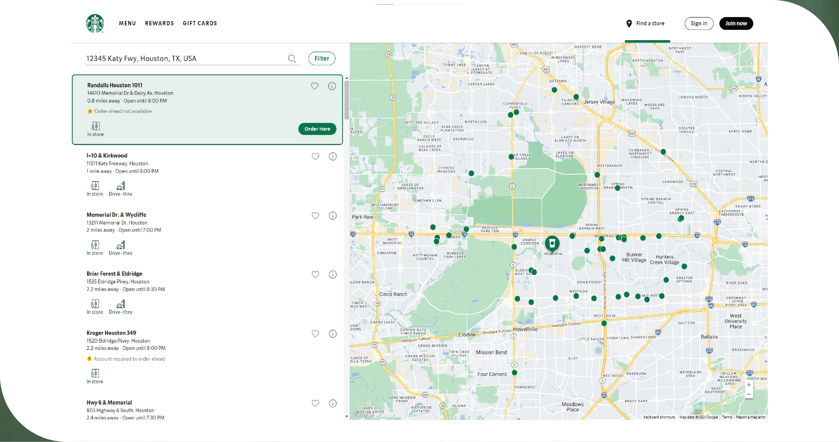Click the Starbucks logo
Viewport: 839px width, 442px height.
tap(94, 23)
